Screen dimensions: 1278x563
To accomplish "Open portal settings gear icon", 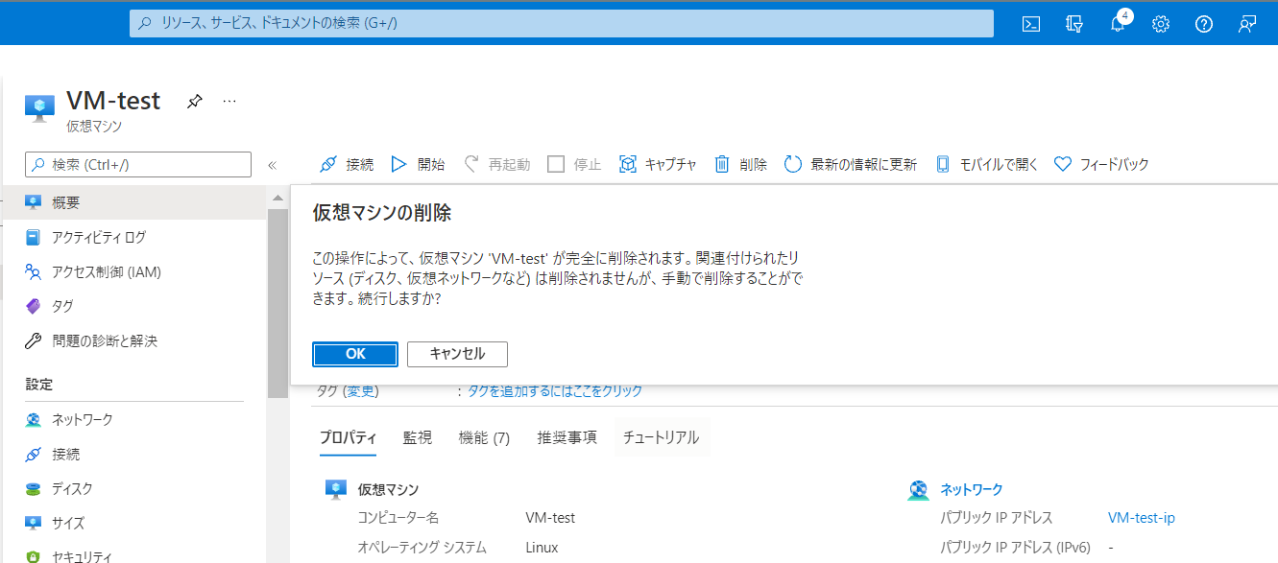I will 1161,24.
